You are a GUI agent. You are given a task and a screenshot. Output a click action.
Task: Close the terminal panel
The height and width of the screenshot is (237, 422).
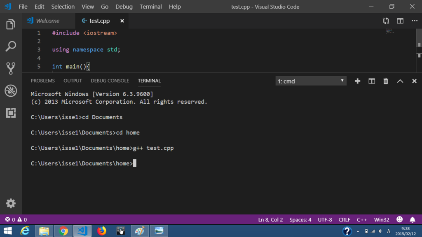tap(414, 81)
